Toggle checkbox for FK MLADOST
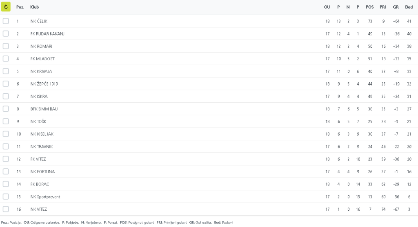The image size is (418, 227). (6, 59)
